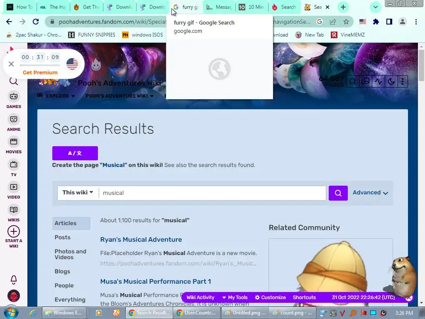Focus the musical search input field
The width and height of the screenshot is (425, 319).
click(212, 193)
